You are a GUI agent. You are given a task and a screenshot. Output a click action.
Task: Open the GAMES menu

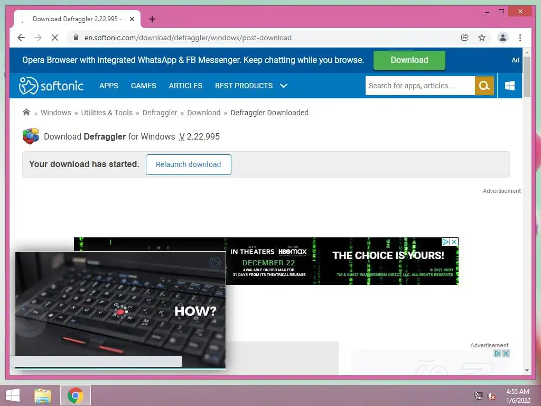coord(144,86)
